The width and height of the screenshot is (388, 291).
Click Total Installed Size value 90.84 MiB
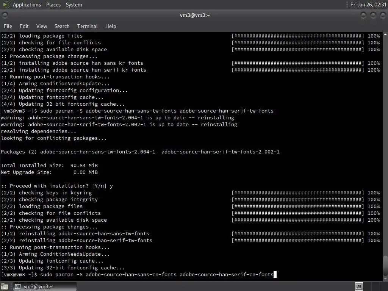[84, 165]
